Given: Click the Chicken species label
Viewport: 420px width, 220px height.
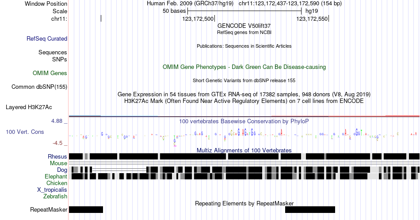Looking at the screenshot, I should pyautogui.click(x=57, y=183).
